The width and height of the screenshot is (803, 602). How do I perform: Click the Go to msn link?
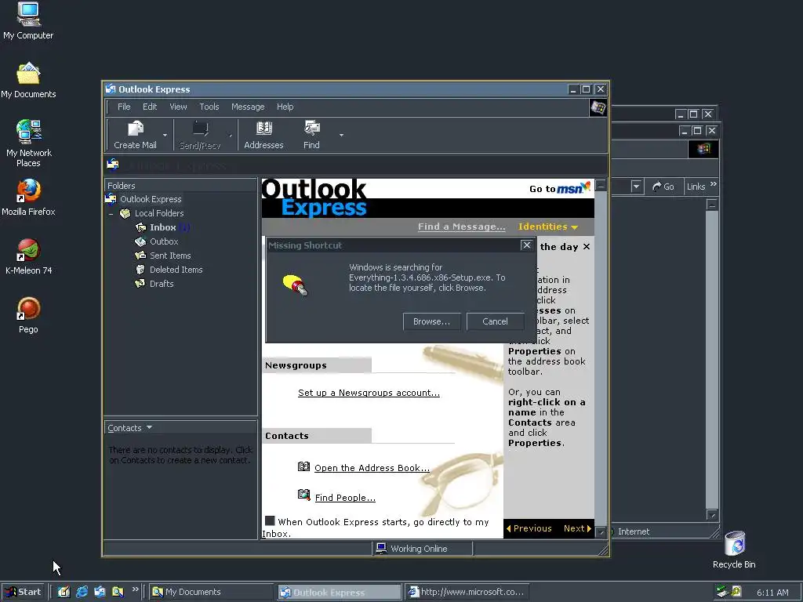[x=560, y=188]
